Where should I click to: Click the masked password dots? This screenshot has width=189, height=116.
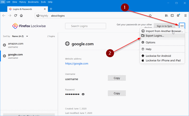click(x=72, y=94)
